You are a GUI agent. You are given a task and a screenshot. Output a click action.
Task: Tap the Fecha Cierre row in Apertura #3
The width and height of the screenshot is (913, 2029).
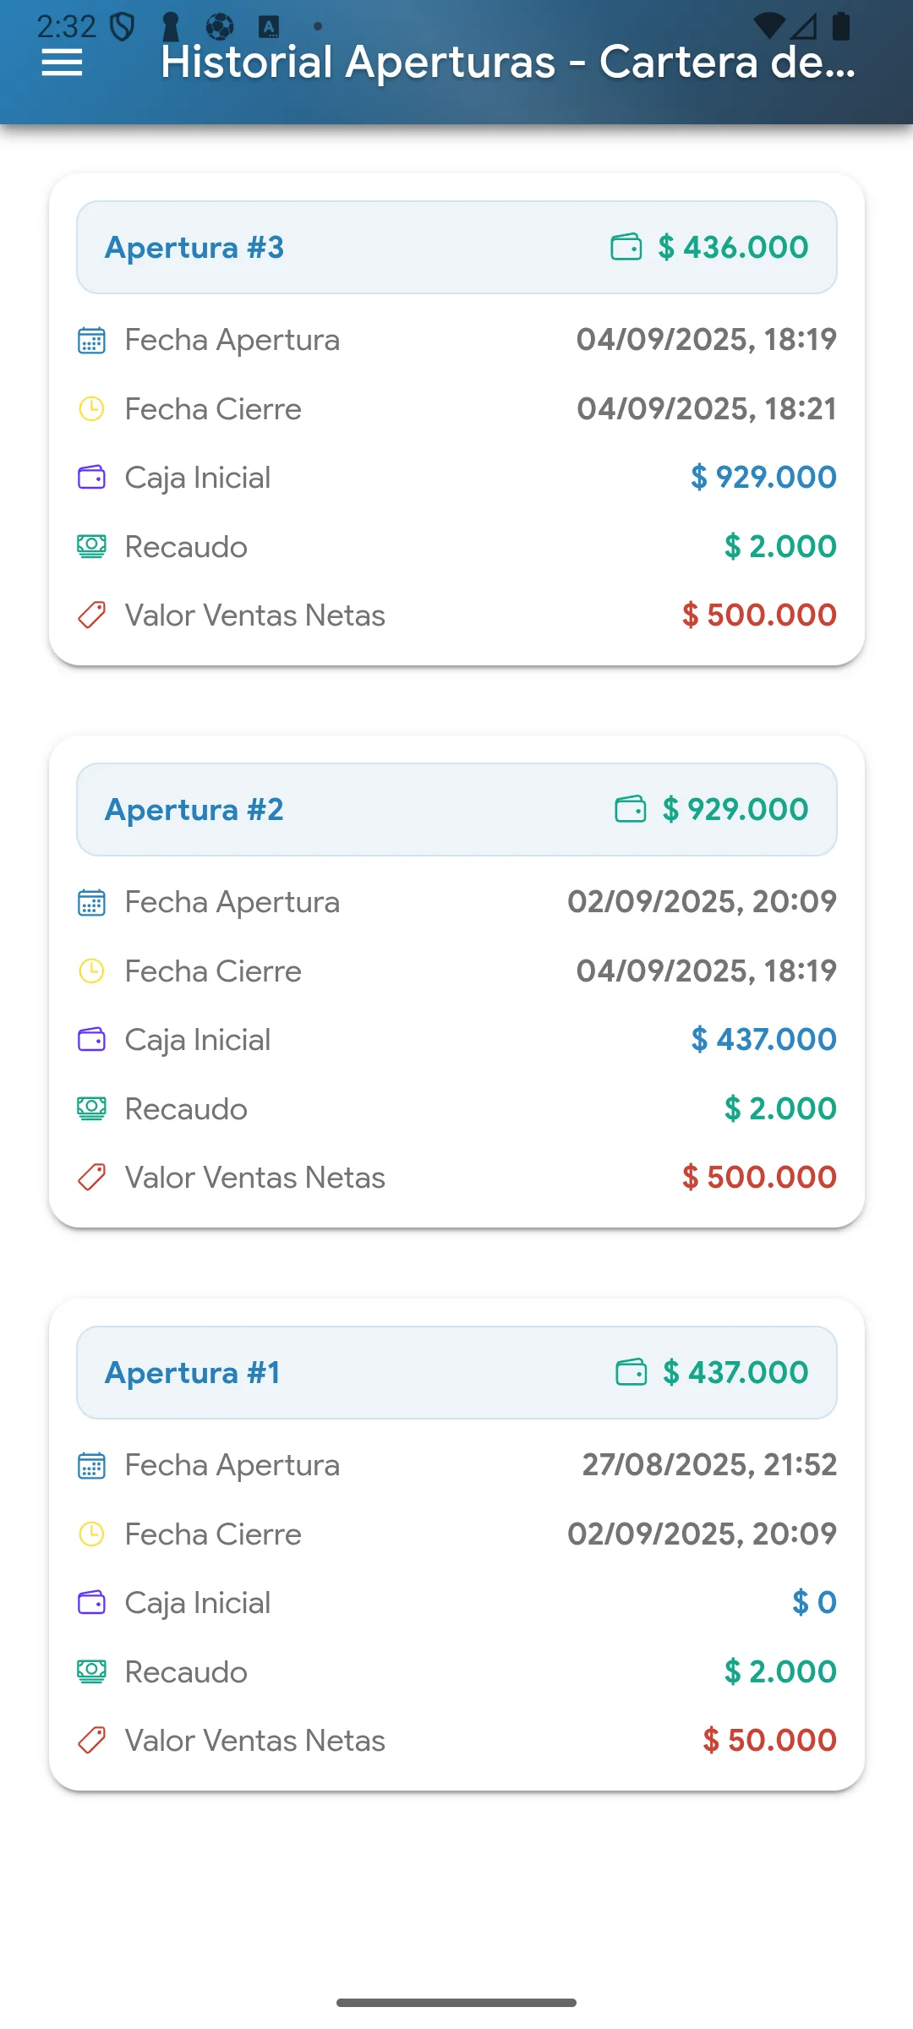point(456,409)
